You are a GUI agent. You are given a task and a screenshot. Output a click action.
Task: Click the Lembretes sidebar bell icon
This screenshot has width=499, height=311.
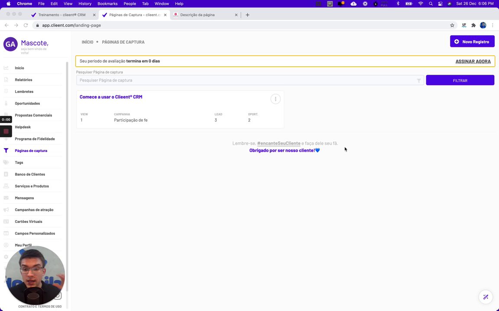pos(6,92)
